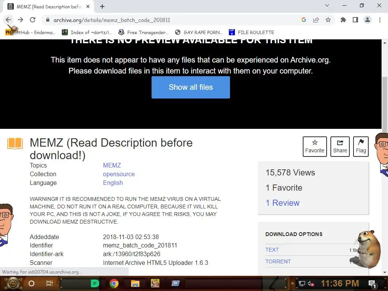Open the Extensions puzzle menu
The image size is (388, 291).
click(x=343, y=20)
